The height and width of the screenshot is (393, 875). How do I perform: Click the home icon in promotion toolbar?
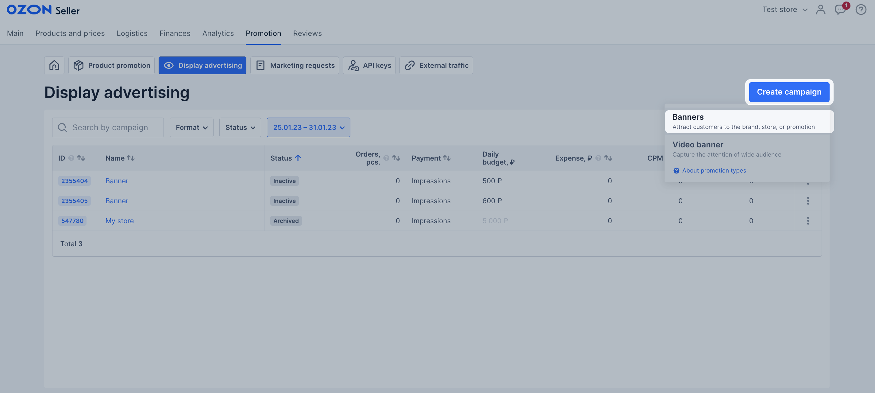point(54,65)
